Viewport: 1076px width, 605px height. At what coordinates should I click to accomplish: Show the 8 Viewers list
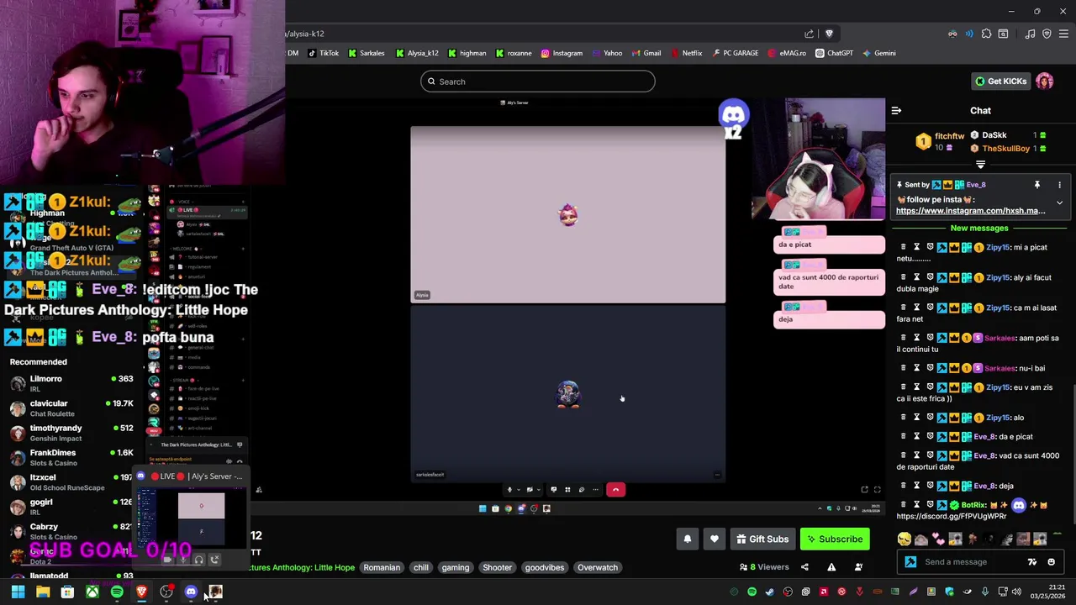click(764, 567)
